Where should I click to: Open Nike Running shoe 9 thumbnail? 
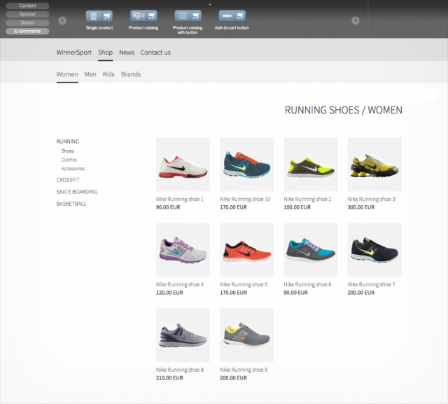click(247, 335)
